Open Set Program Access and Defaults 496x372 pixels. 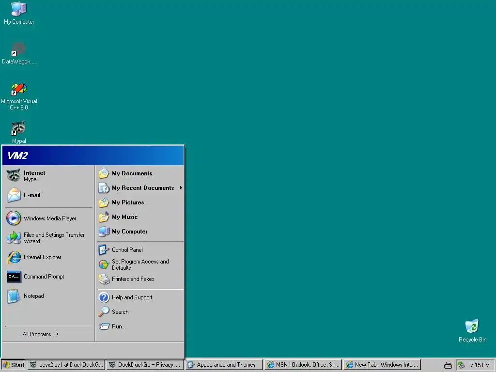tap(140, 264)
